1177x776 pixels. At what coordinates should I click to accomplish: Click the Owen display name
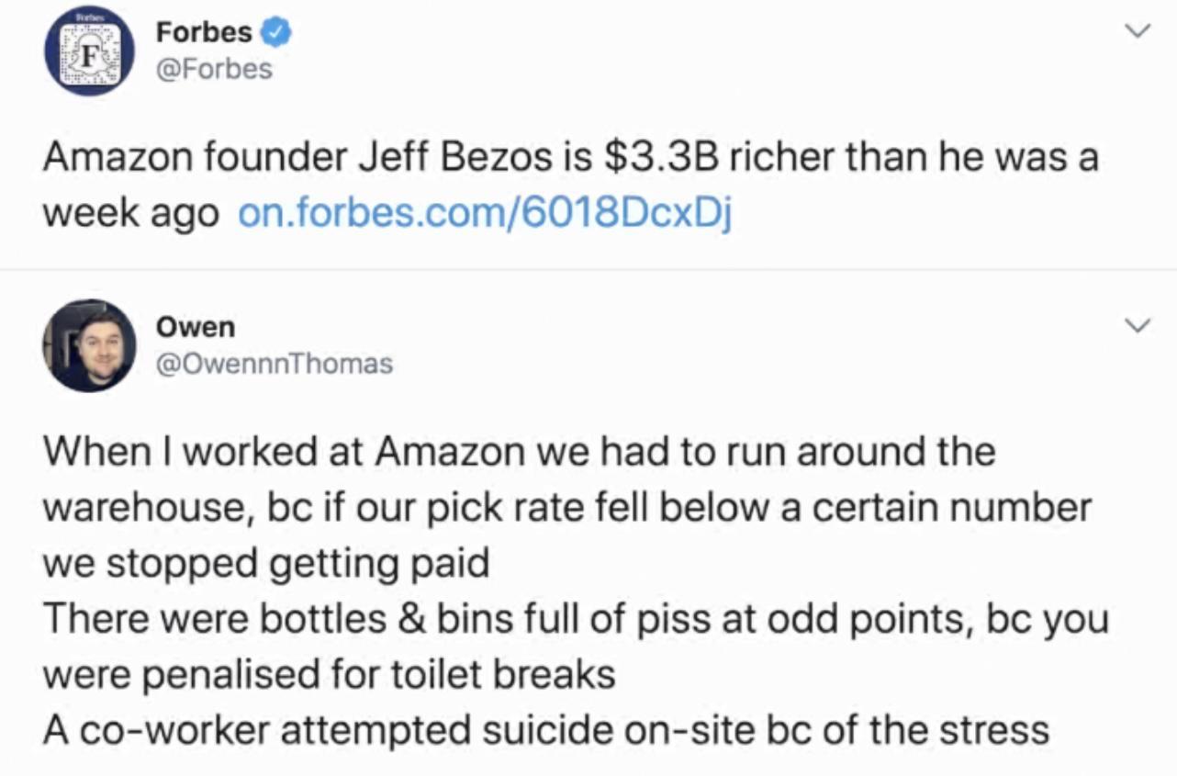[x=195, y=326]
